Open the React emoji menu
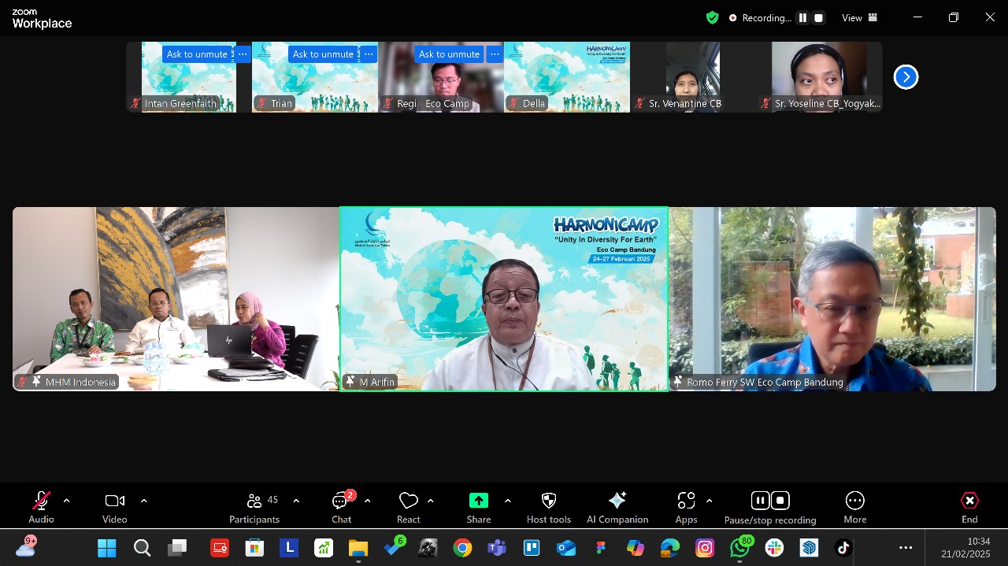Image resolution: width=1008 pixels, height=566 pixels. click(x=408, y=507)
